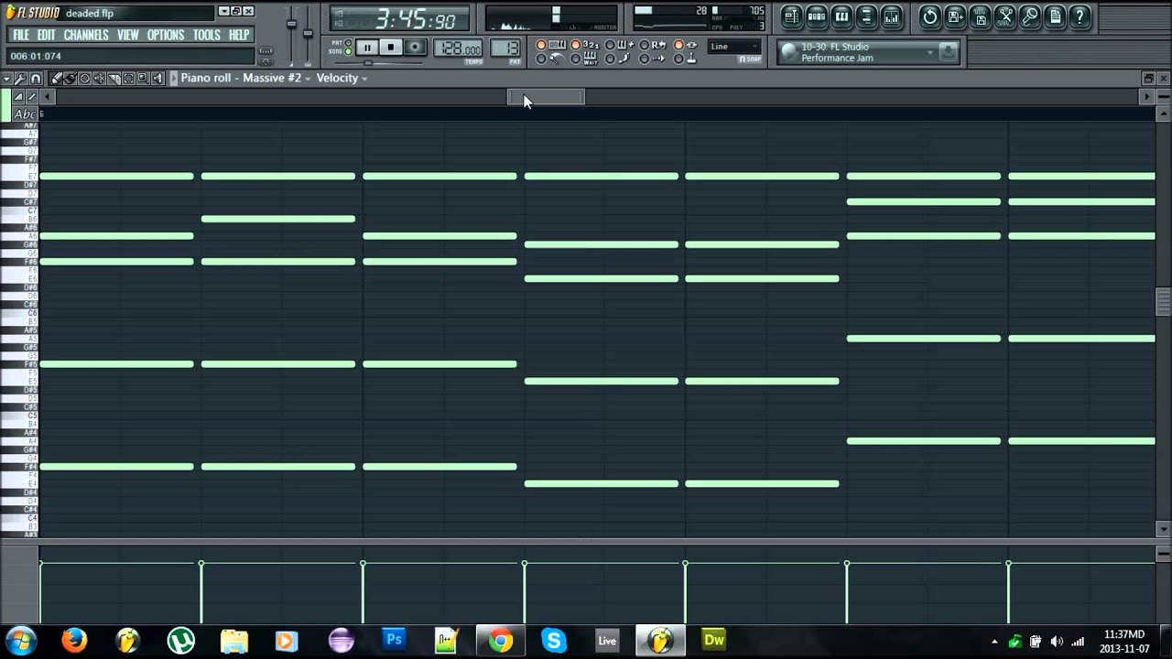Click the undo history icon
Viewport: 1172px width, 659px height.
(x=930, y=16)
